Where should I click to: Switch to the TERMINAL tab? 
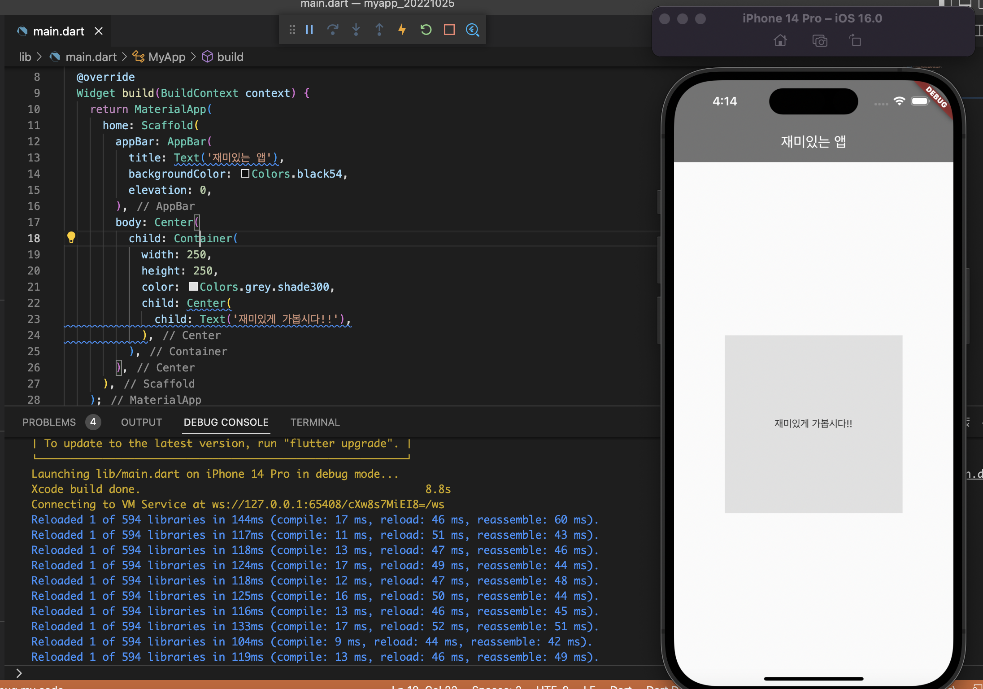pos(315,422)
